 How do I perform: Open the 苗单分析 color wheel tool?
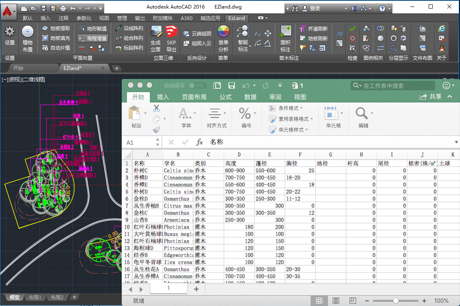223,38
